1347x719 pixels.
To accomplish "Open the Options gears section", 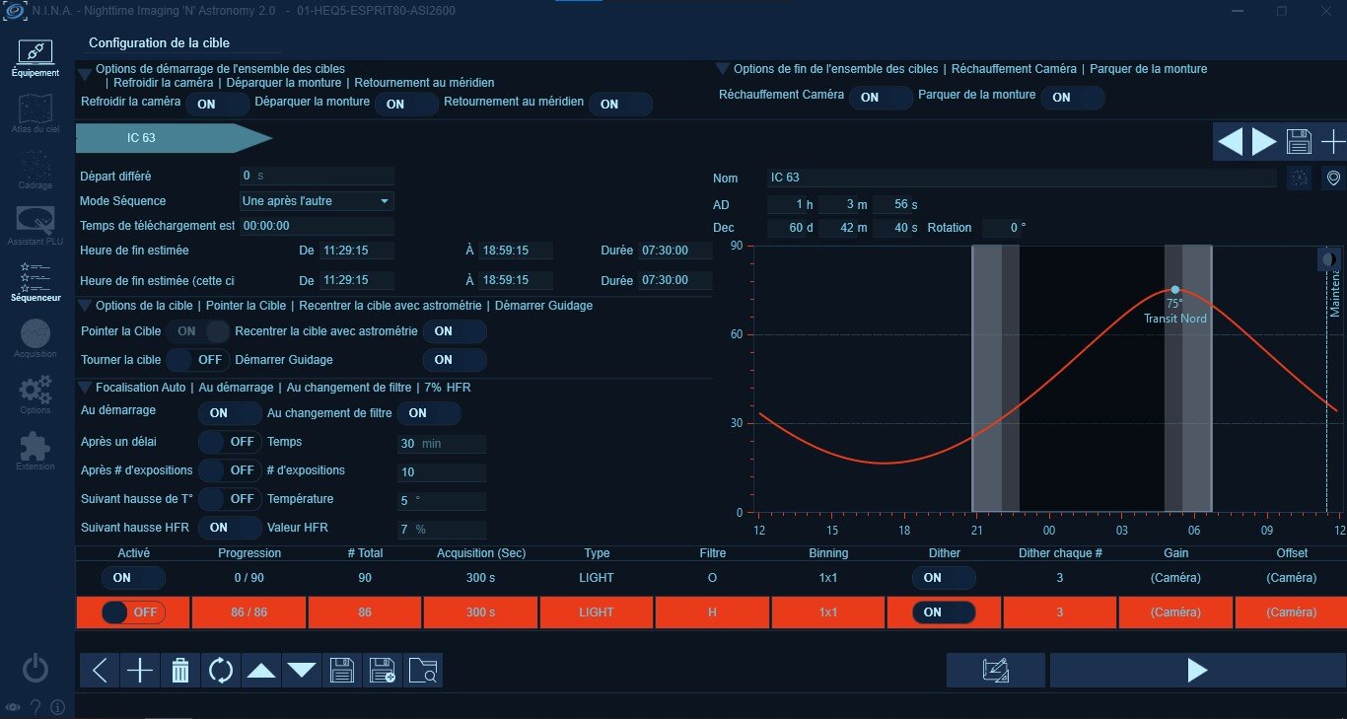I will point(35,394).
